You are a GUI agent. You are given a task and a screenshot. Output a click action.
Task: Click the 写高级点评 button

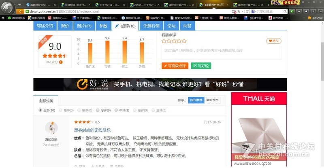point(175,66)
